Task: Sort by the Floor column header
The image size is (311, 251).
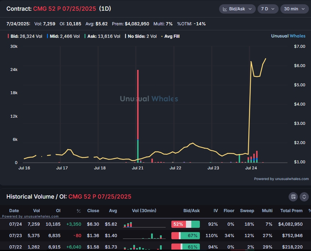Action: [229, 211]
